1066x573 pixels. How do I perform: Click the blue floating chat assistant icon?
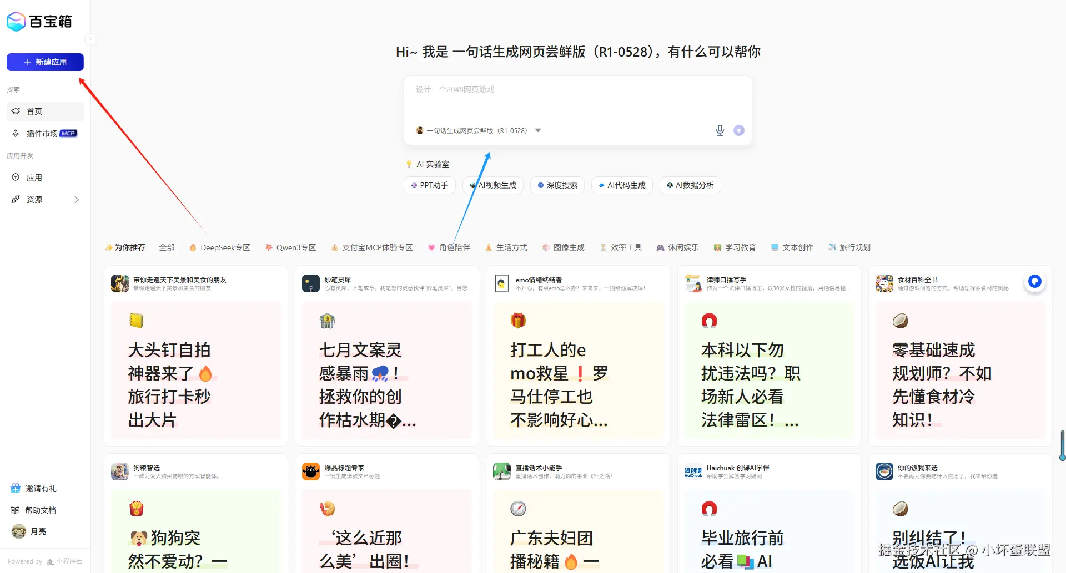coord(1035,282)
